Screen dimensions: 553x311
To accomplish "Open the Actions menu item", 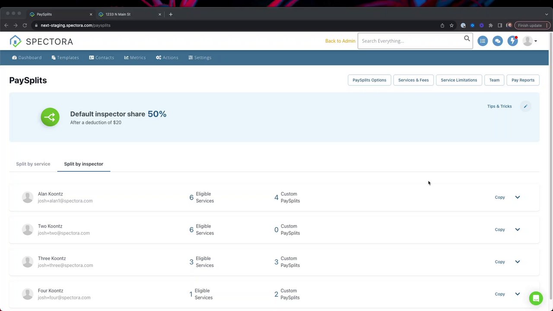I will pos(167,57).
